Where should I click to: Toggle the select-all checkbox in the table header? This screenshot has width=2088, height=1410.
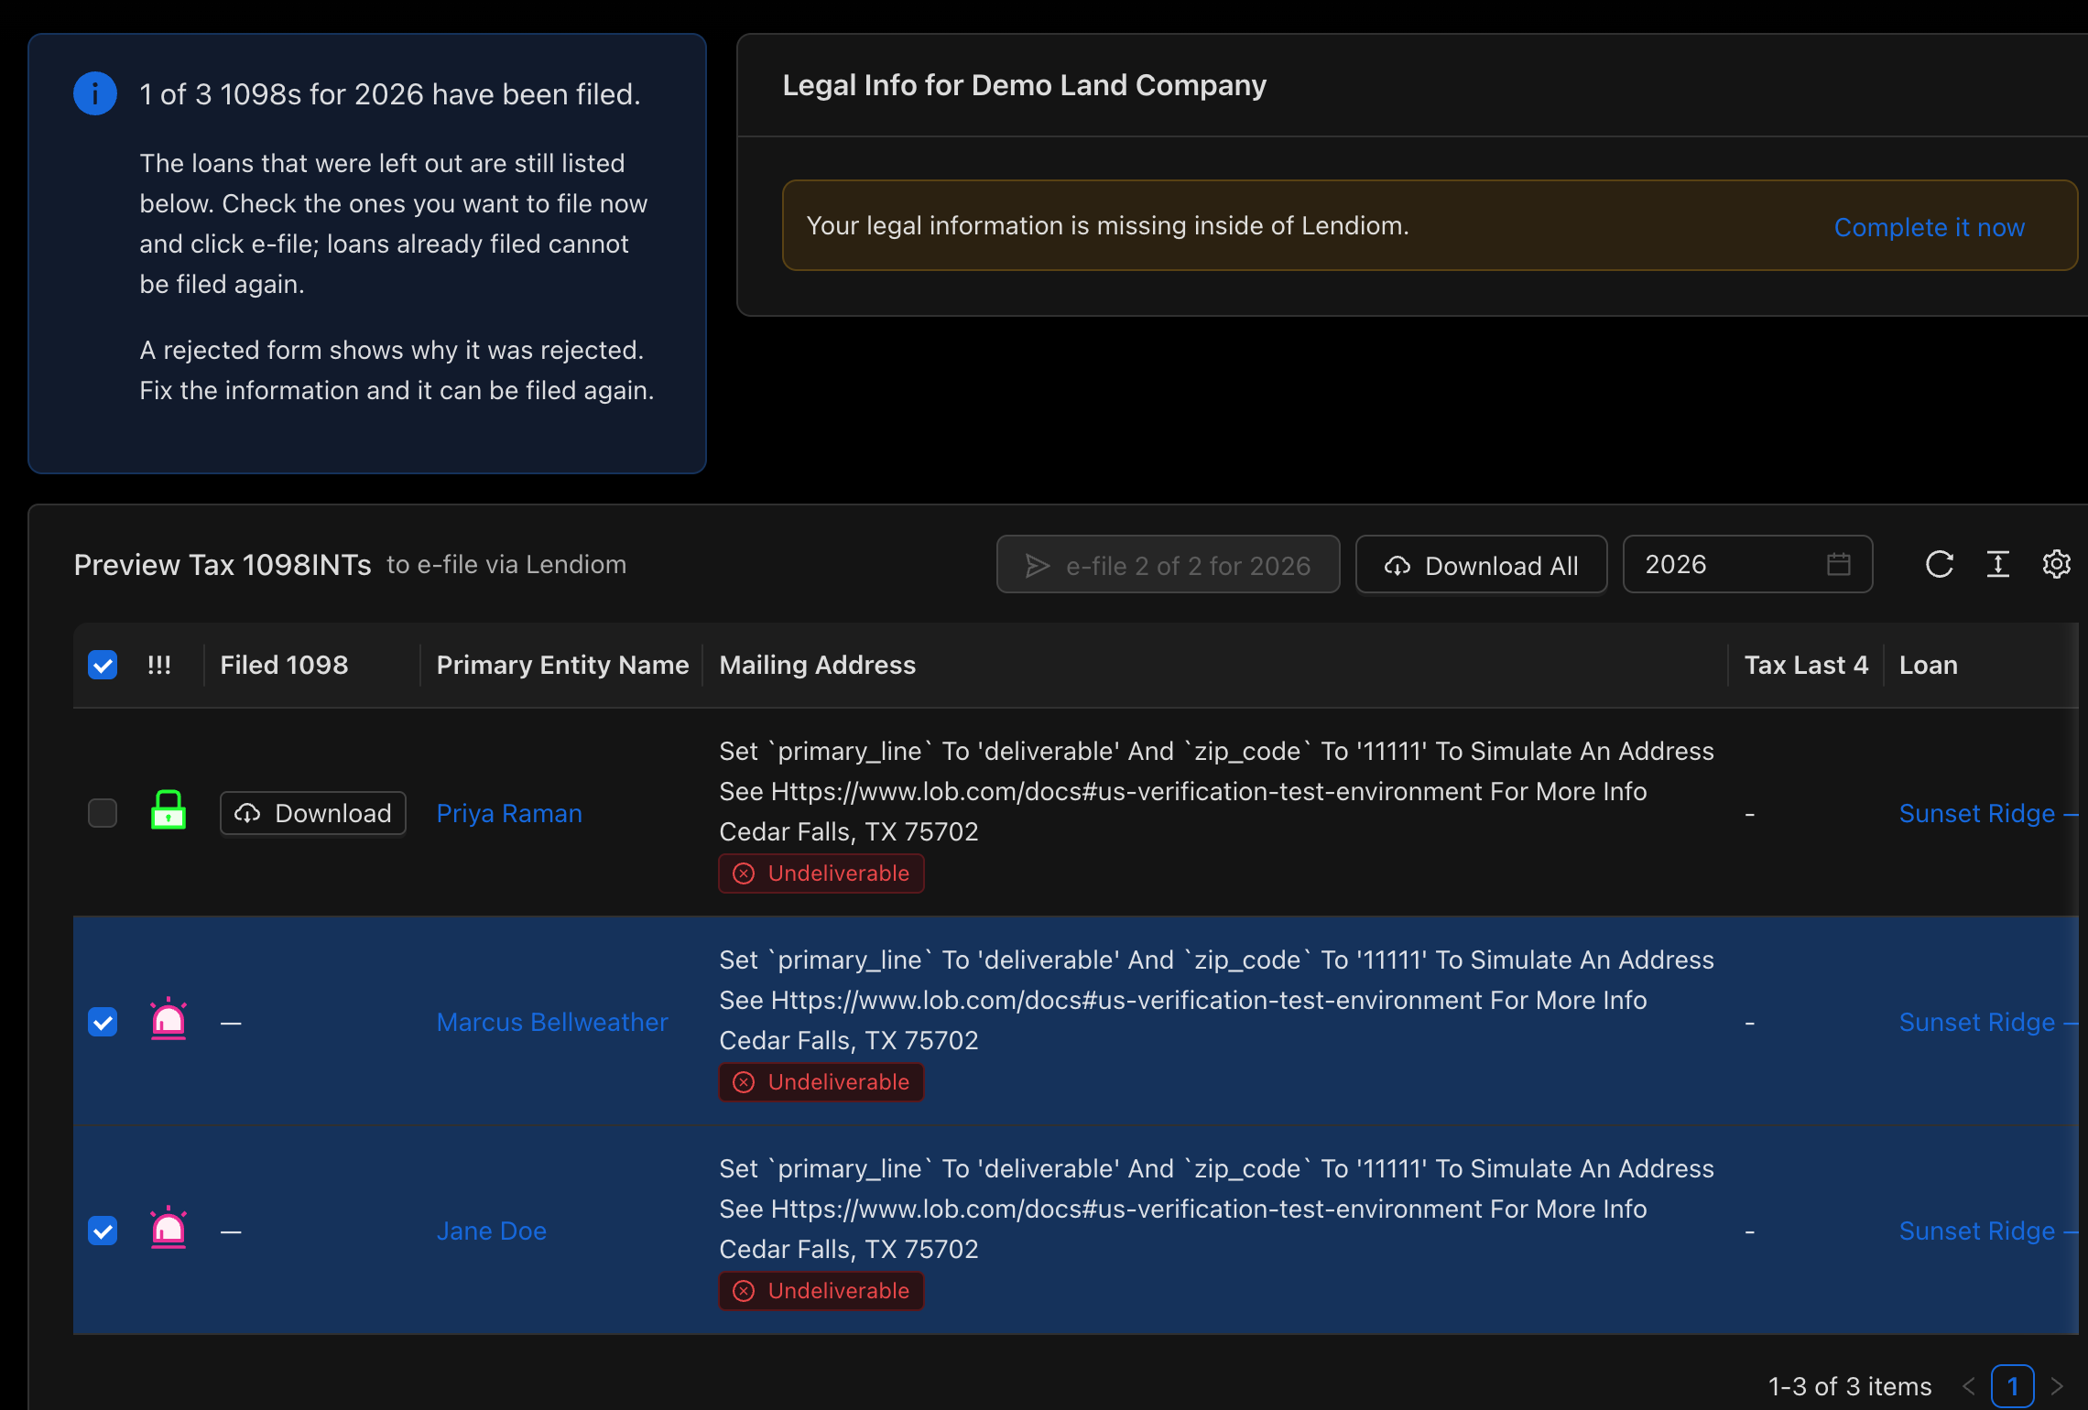103,665
